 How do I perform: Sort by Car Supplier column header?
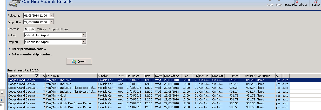(x=265, y=76)
